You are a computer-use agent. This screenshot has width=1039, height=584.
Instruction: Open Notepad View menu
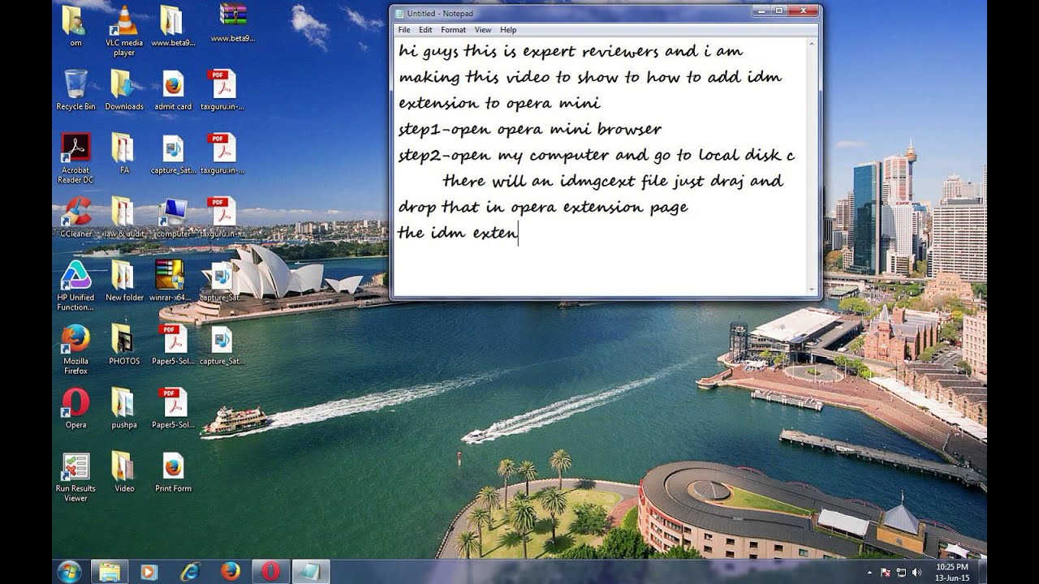pyautogui.click(x=483, y=30)
